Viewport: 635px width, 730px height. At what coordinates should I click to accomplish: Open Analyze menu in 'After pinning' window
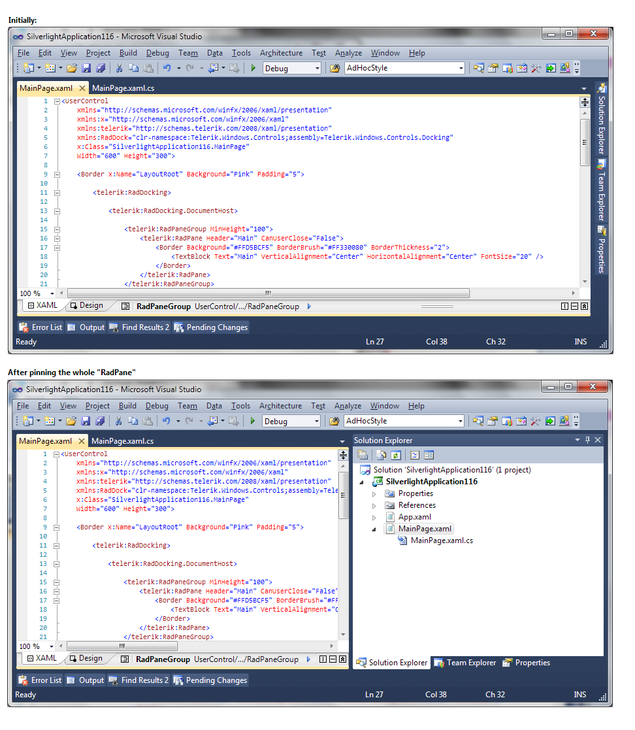(x=348, y=406)
